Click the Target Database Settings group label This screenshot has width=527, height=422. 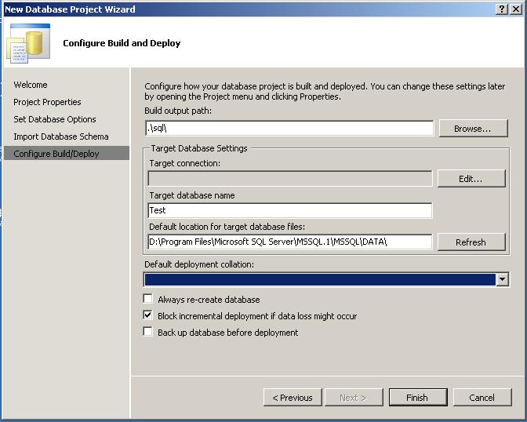199,148
